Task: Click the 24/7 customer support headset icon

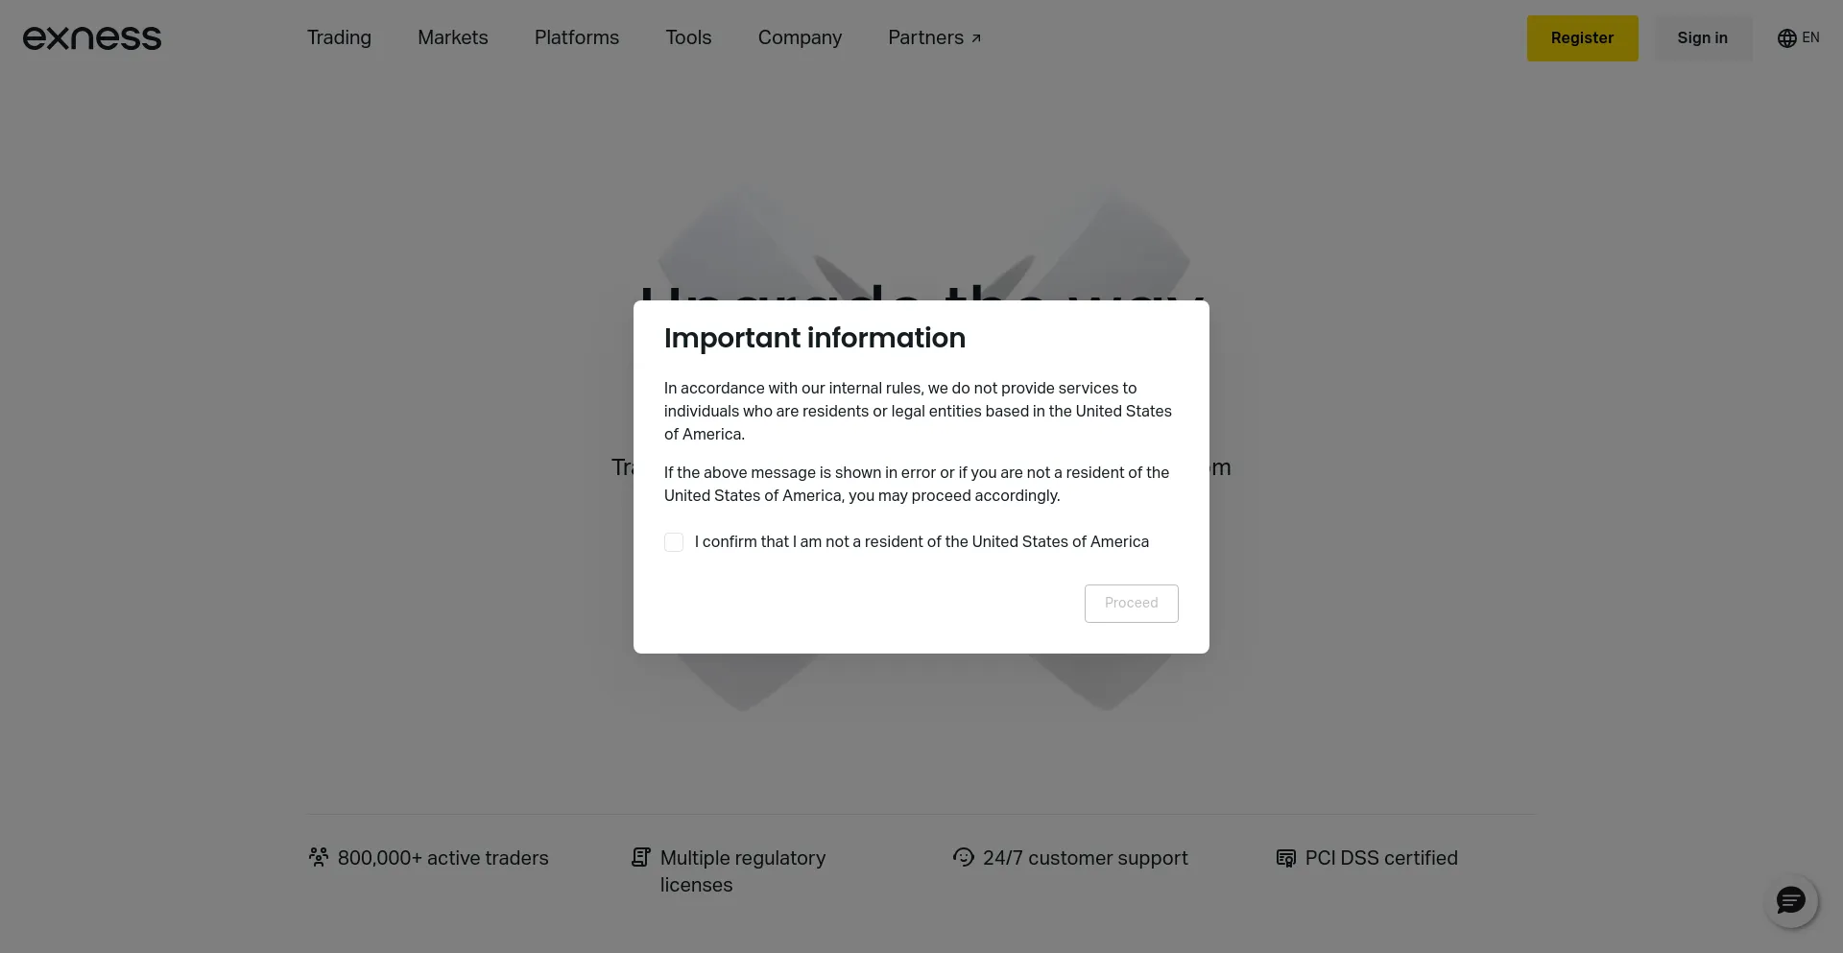Action: [x=963, y=857]
